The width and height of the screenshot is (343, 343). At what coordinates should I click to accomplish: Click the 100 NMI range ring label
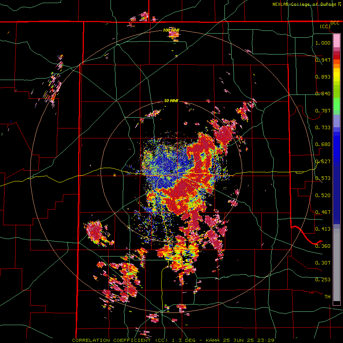point(171,30)
